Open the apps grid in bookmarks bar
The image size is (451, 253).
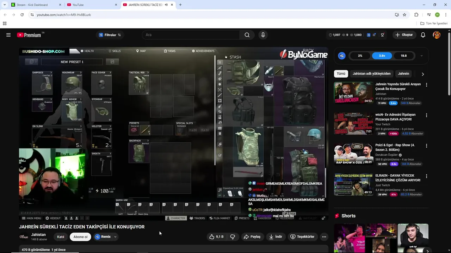pyautogui.click(x=5, y=24)
